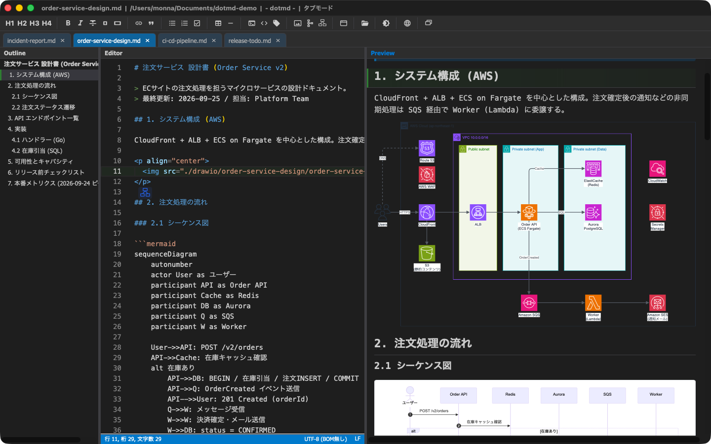Click the network diagram icon in the toolbar
This screenshot has height=444, width=711.
[322, 23]
